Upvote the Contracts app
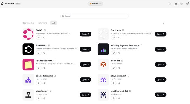This screenshot has height=104, width=190. pyautogui.click(x=114, y=37)
